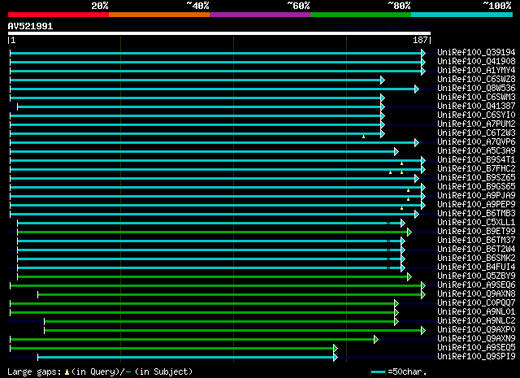Click the cyan ~100% legend color segment
The height and width of the screenshot is (378, 520).
[x=462, y=15]
